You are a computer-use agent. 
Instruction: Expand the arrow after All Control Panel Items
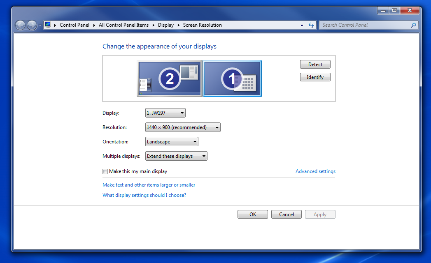(x=154, y=25)
